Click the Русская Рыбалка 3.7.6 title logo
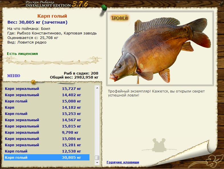Screen dimensions: 224x169 click(x=57, y=4)
